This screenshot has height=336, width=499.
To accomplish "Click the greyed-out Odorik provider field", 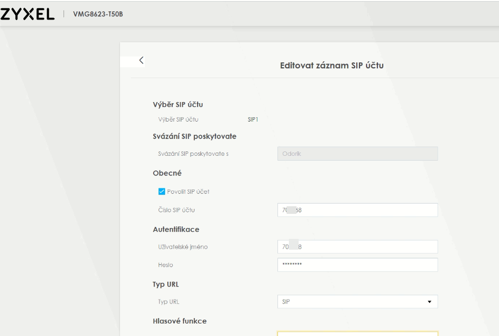I will [357, 154].
